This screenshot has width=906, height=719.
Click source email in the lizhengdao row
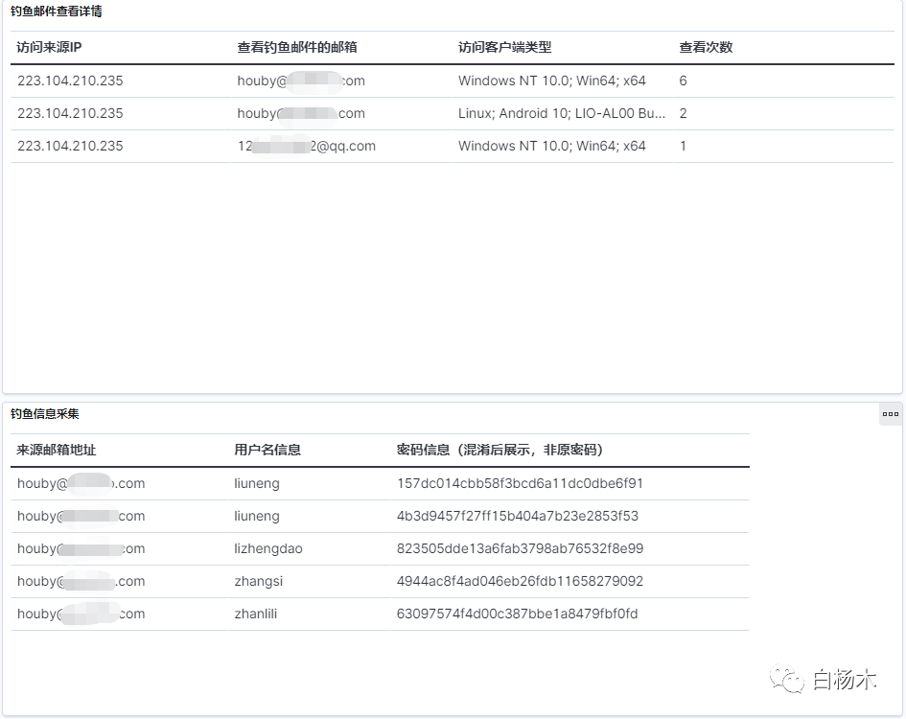(x=81, y=549)
